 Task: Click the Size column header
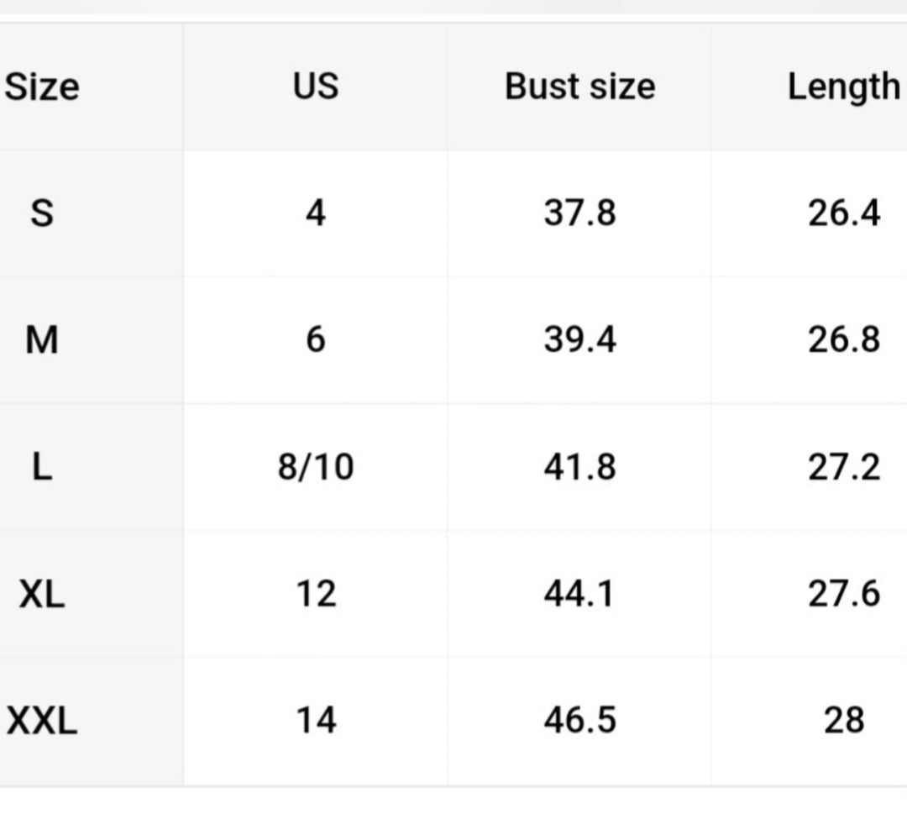pyautogui.click(x=42, y=87)
